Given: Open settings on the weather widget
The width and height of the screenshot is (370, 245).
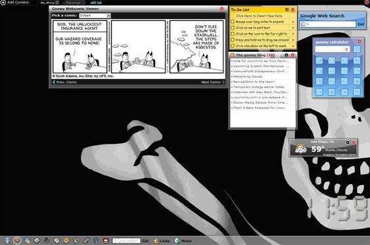Looking at the screenshot, I should click(348, 142).
